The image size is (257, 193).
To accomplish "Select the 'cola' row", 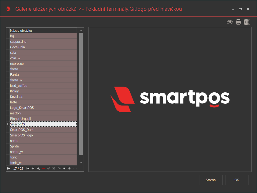I will tap(43, 53).
